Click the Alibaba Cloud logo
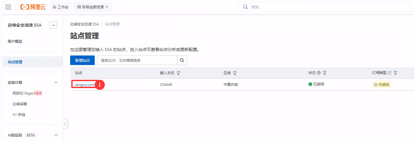 (33, 7)
